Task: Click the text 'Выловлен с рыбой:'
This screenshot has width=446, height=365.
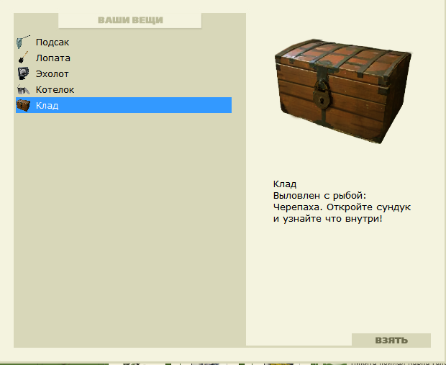Action: pyautogui.click(x=319, y=196)
